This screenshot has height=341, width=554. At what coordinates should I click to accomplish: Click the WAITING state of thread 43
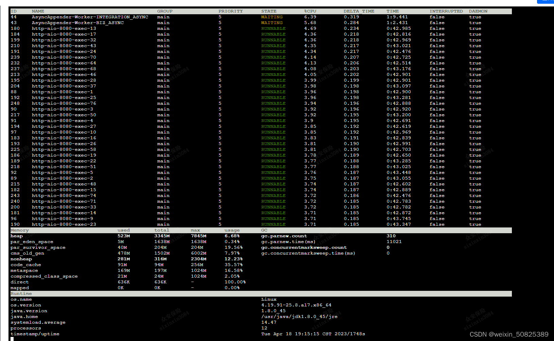[272, 23]
